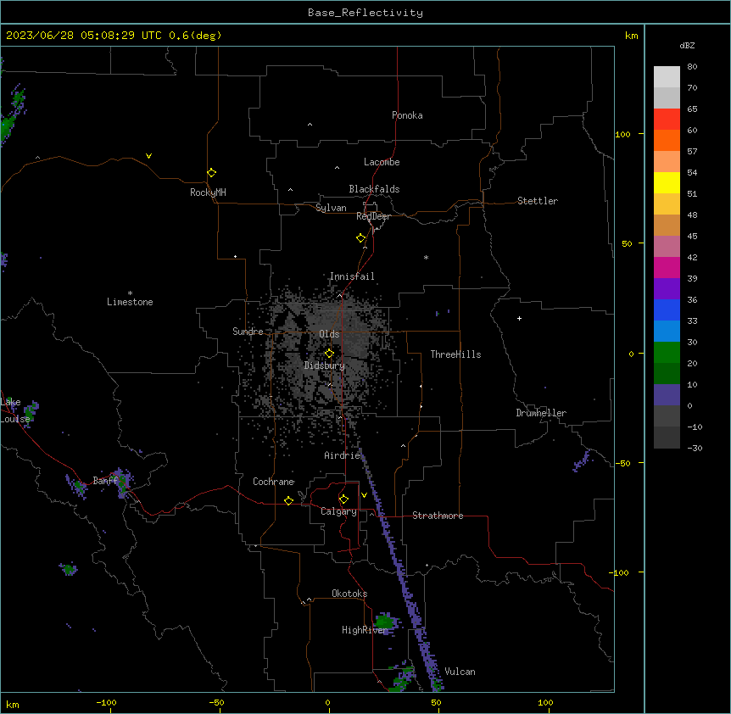The height and width of the screenshot is (714, 731).
Task: Click the Didsbury label on map
Action: tap(325, 365)
